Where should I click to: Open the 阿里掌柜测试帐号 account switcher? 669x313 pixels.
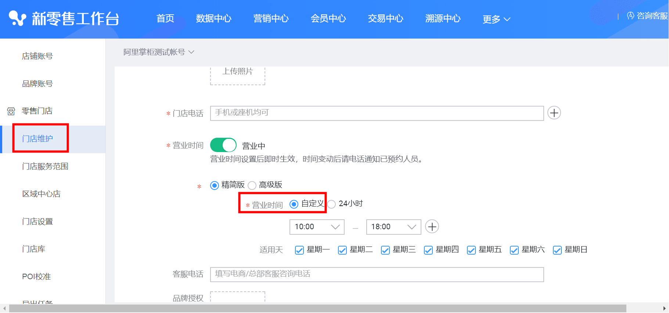point(159,52)
